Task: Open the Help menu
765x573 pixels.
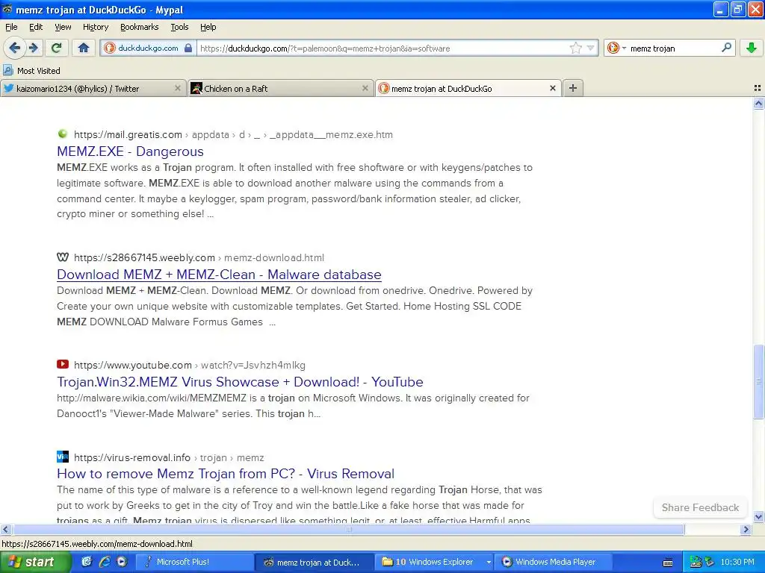Action: [x=208, y=27]
